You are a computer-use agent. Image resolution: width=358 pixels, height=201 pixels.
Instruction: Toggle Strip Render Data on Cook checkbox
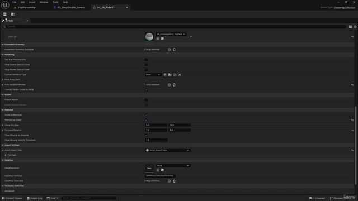(146, 70)
